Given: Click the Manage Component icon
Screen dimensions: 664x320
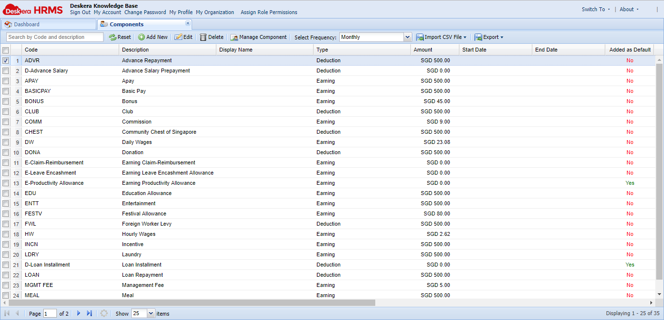Looking at the screenshot, I should tap(234, 37).
